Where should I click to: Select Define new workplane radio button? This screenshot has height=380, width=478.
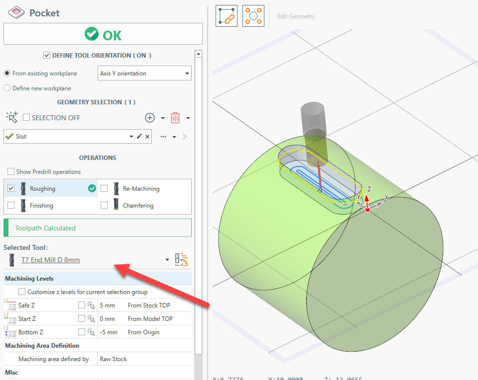click(x=7, y=88)
